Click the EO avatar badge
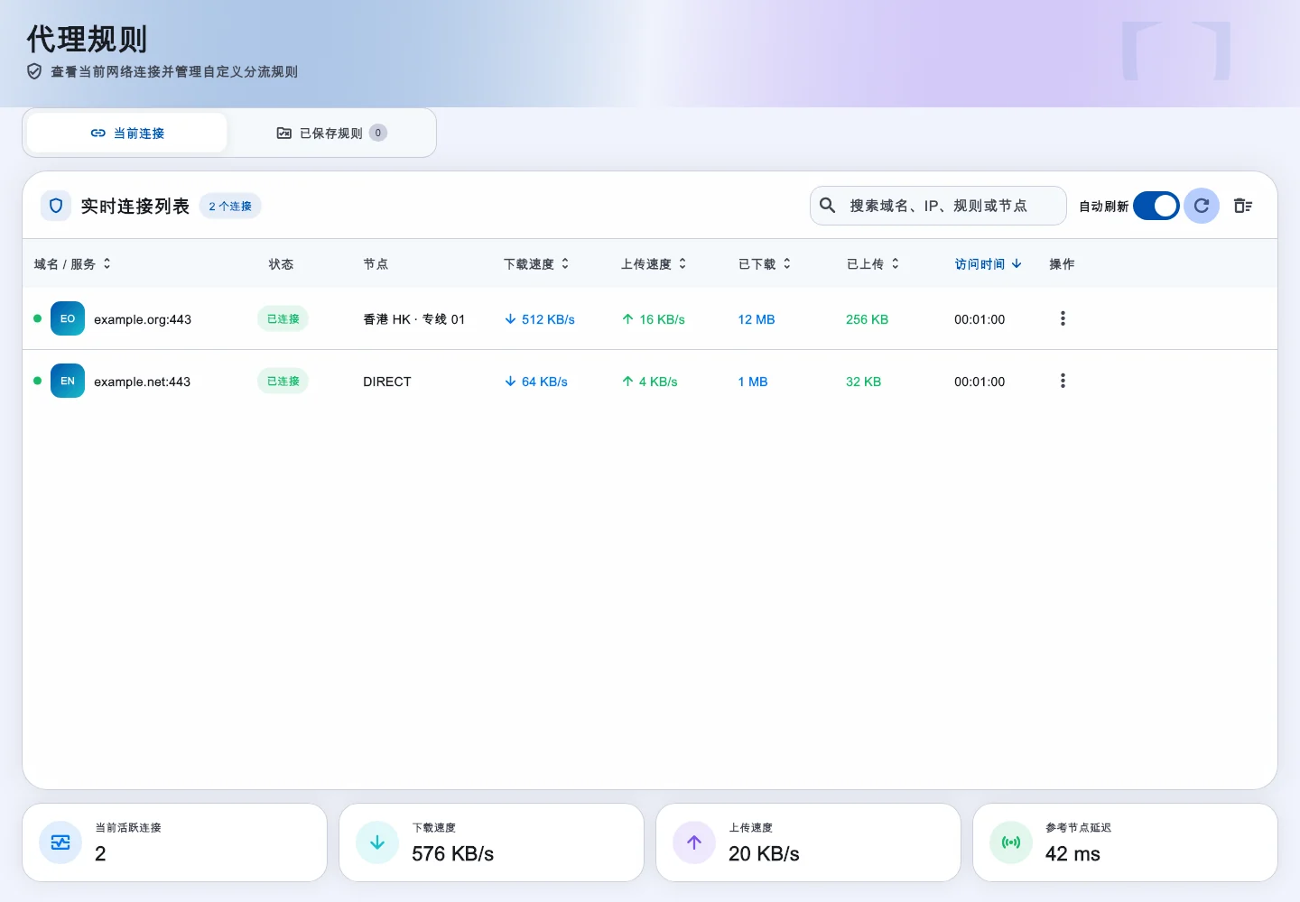1300x902 pixels. click(x=68, y=318)
